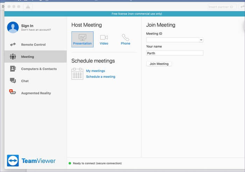Viewport: 245px width, 172px height.
Task: Click the Join Meeting heading
Action: pyautogui.click(x=161, y=25)
